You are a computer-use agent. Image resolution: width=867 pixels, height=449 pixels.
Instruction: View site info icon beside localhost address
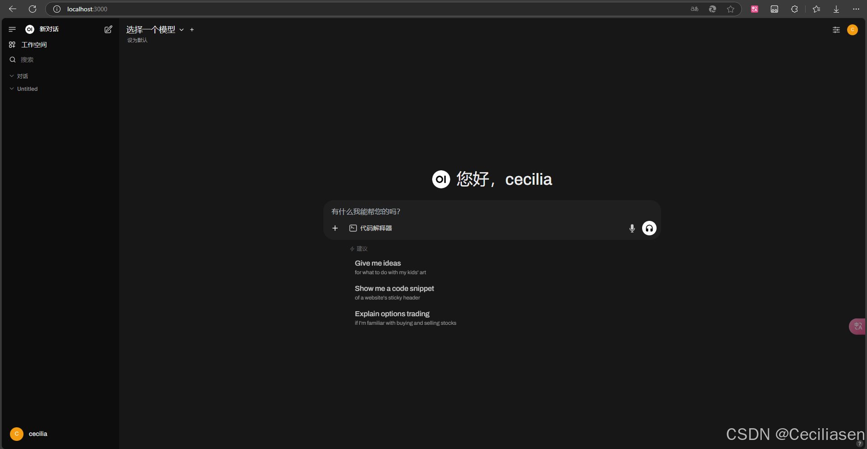[x=57, y=9]
